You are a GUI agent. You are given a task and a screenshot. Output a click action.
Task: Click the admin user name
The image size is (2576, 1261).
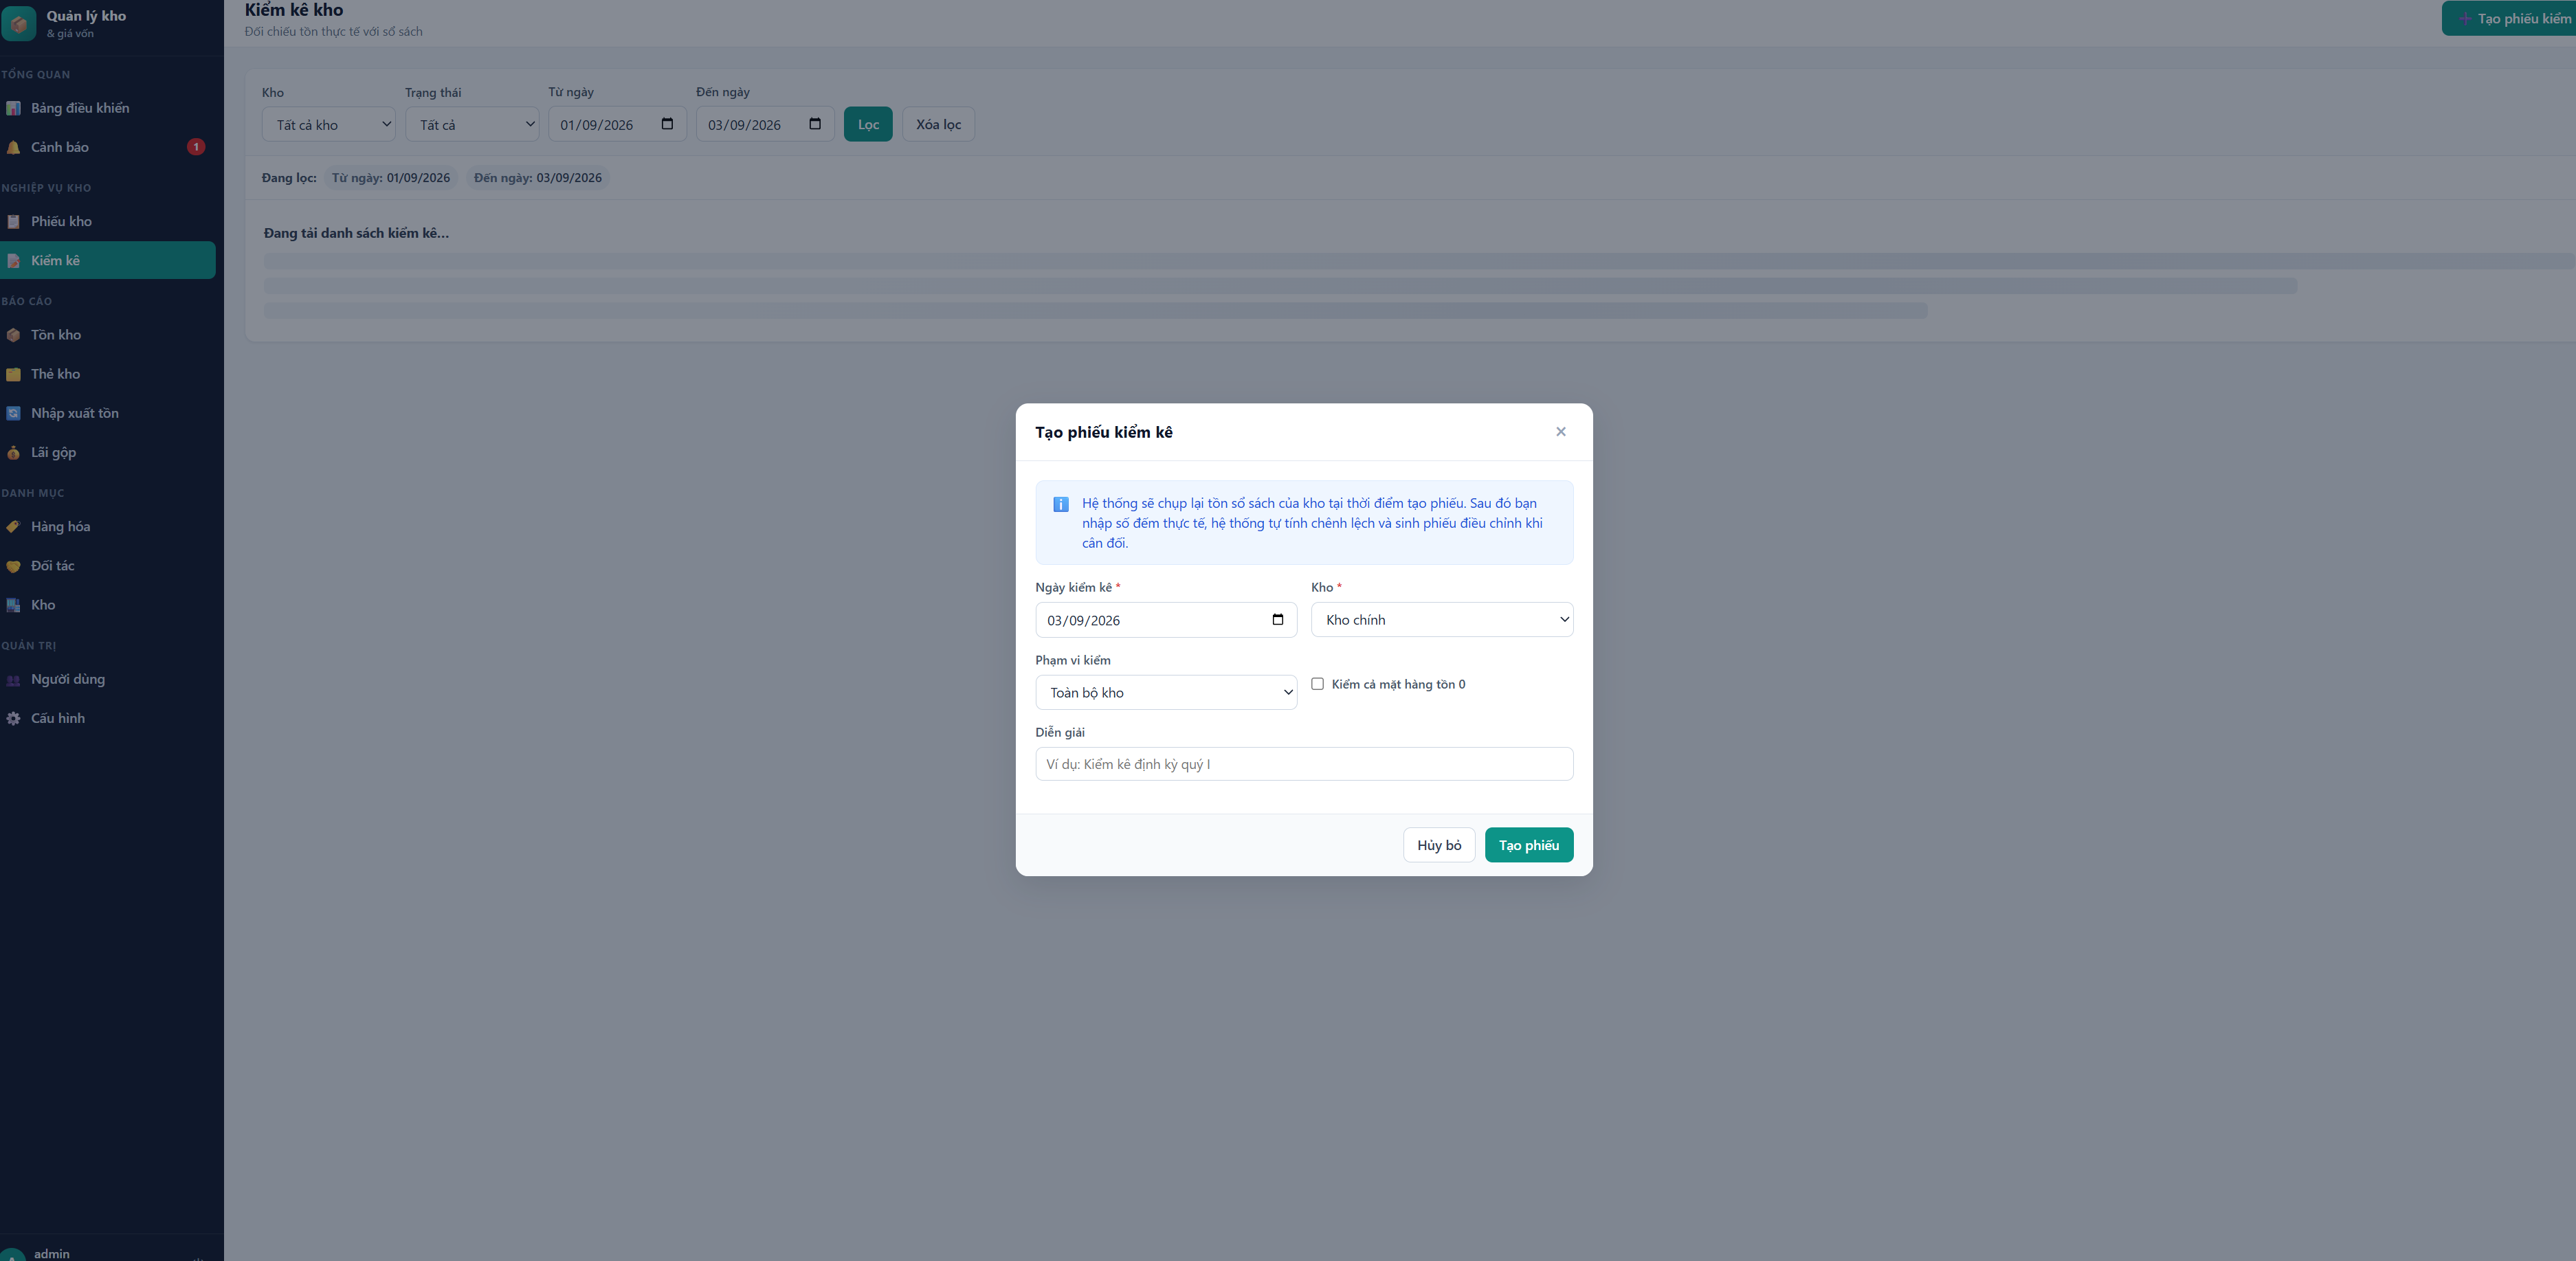pyautogui.click(x=52, y=1254)
